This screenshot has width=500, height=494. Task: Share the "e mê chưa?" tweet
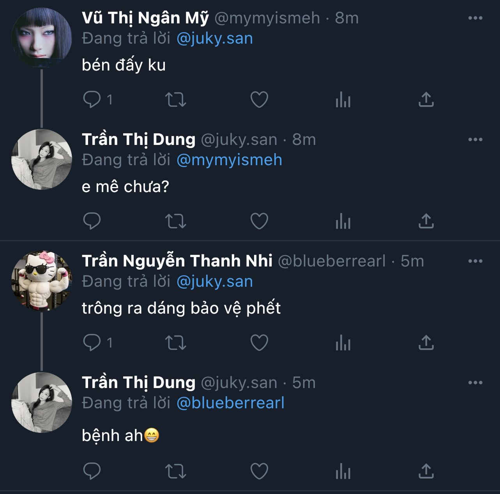coord(426,221)
